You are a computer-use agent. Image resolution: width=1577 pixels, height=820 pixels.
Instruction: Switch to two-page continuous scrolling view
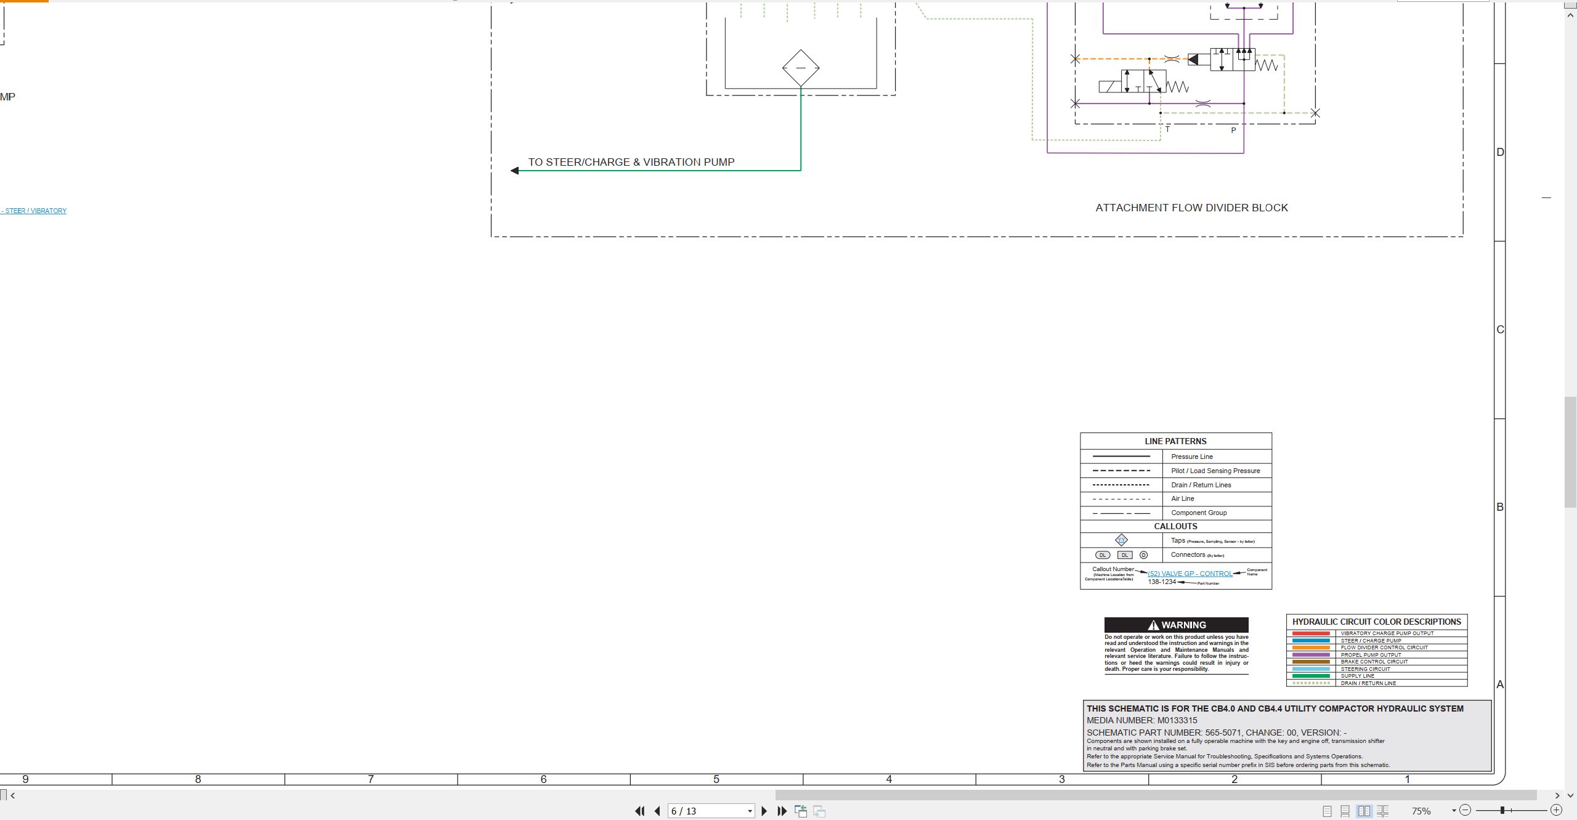click(1382, 811)
